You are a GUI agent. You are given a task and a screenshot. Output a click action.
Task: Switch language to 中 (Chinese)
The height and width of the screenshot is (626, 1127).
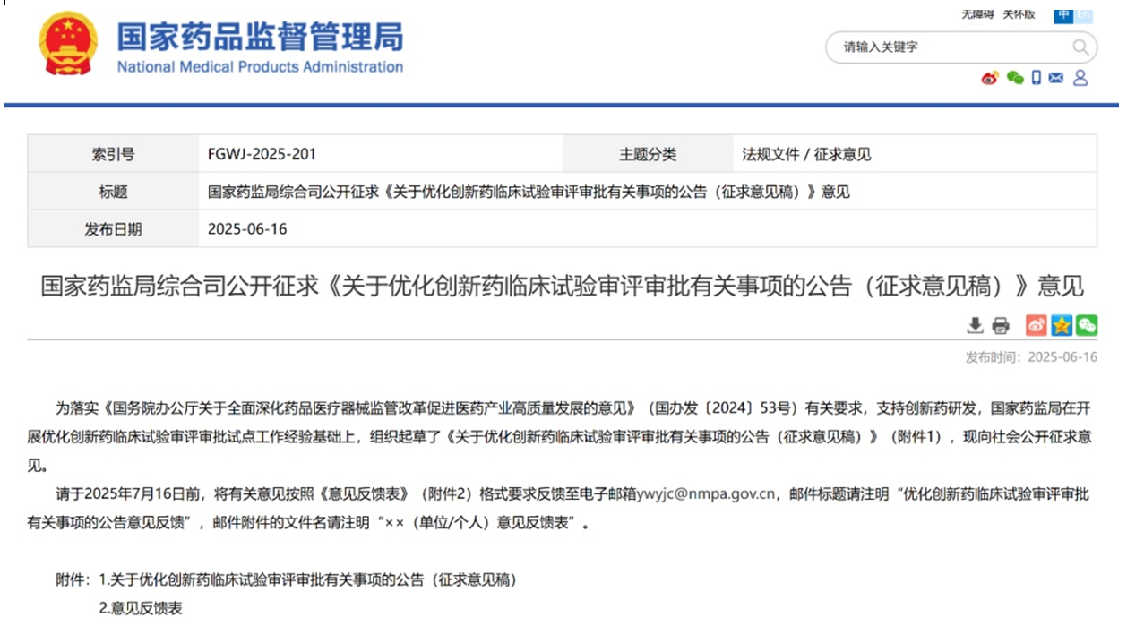point(1063,14)
